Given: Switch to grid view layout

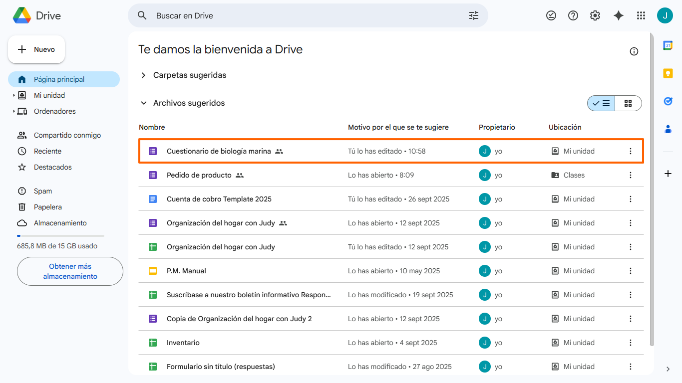Looking at the screenshot, I should coord(628,103).
